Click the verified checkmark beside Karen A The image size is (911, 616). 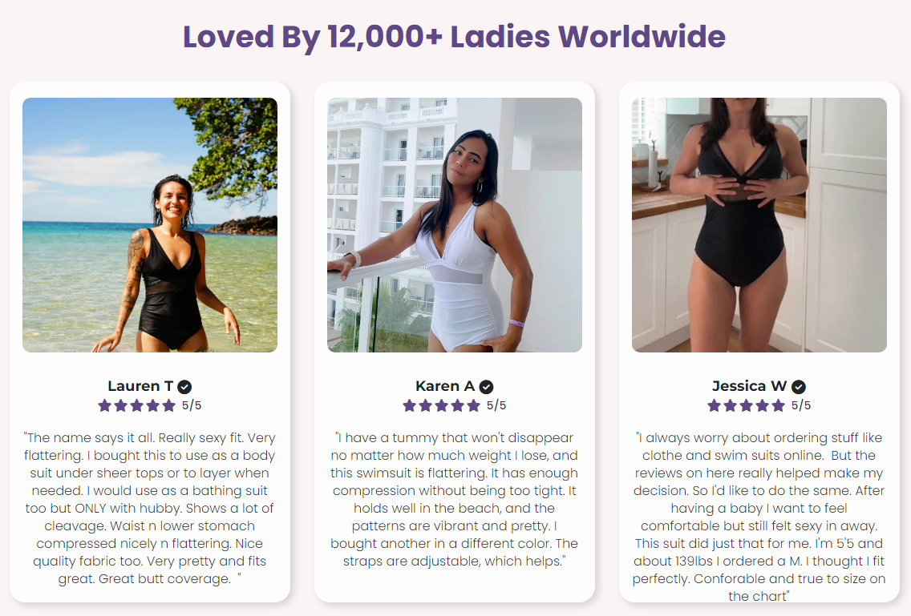coord(486,387)
